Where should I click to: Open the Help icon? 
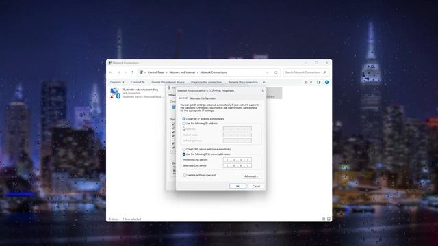[x=326, y=82]
